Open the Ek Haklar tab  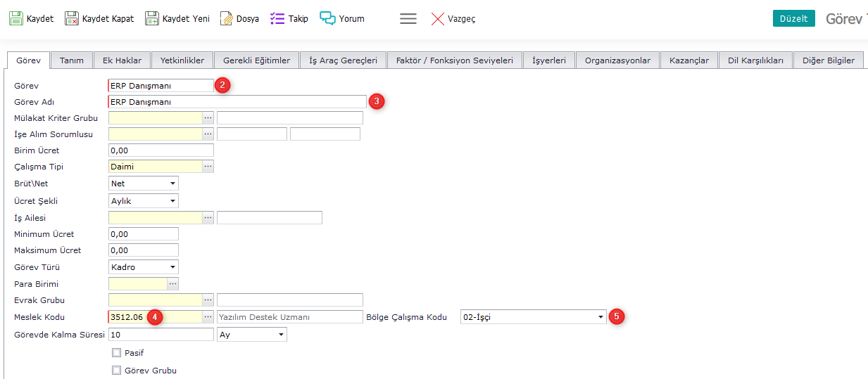coord(122,60)
